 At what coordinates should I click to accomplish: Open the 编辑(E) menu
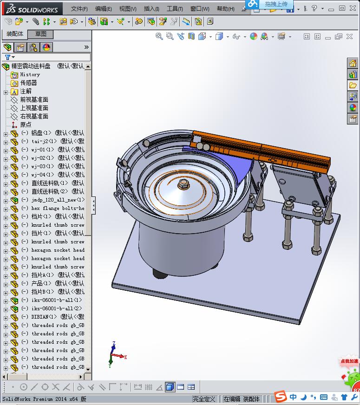[x=103, y=9]
